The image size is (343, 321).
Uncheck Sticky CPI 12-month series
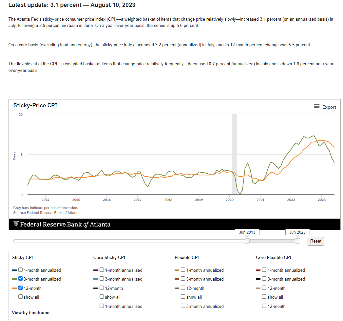tap(20, 288)
